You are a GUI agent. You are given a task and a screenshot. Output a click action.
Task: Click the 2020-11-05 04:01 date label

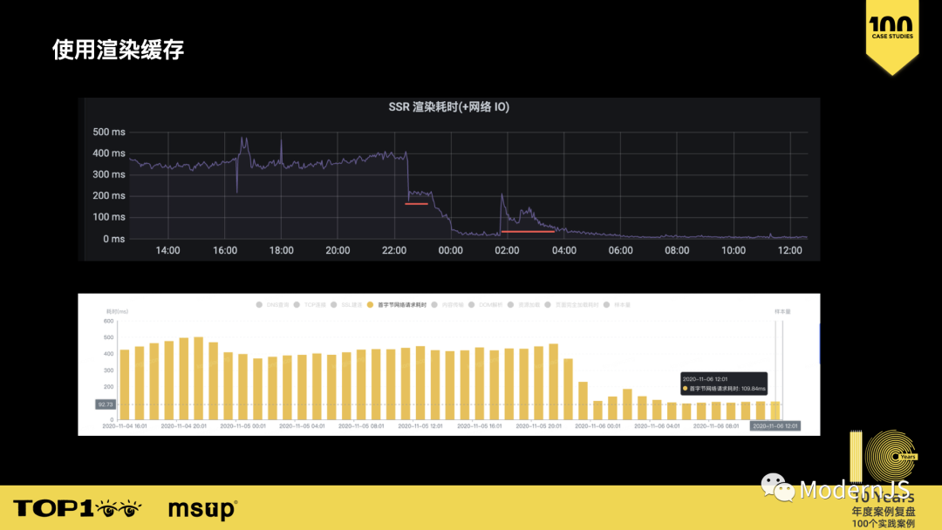pyautogui.click(x=302, y=426)
